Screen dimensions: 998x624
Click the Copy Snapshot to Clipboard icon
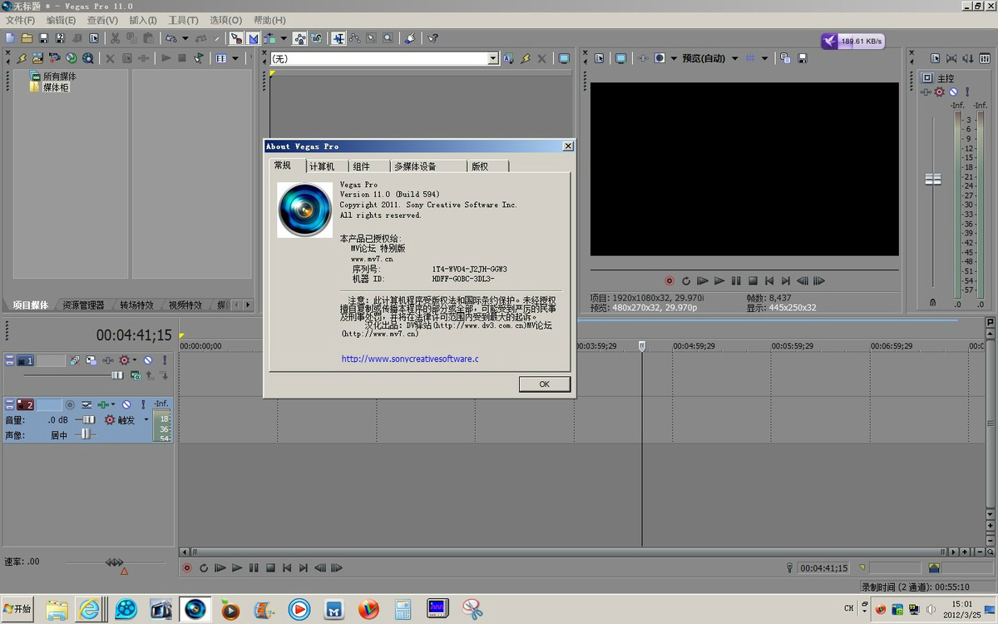click(785, 58)
